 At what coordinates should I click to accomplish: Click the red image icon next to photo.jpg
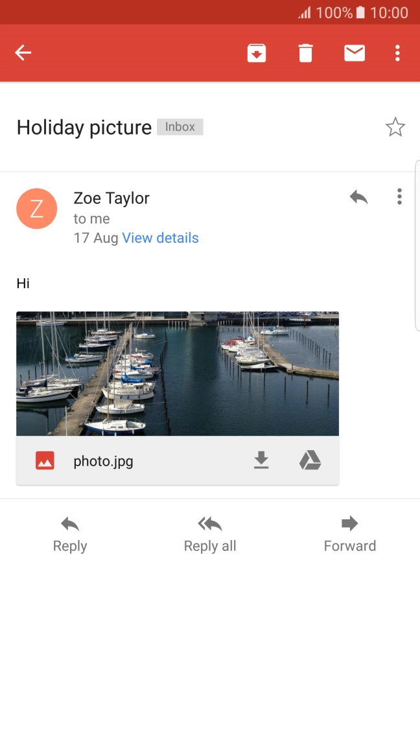tap(43, 460)
